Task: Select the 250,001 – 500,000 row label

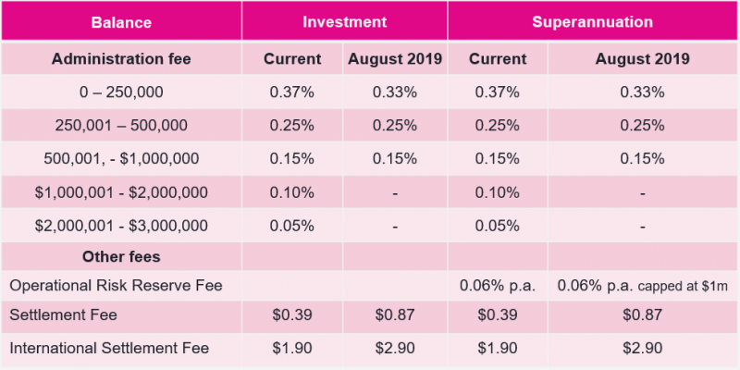Action: tap(121, 125)
